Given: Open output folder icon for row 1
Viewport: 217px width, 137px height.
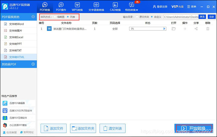Looking at the screenshot, I should pos(174,29).
